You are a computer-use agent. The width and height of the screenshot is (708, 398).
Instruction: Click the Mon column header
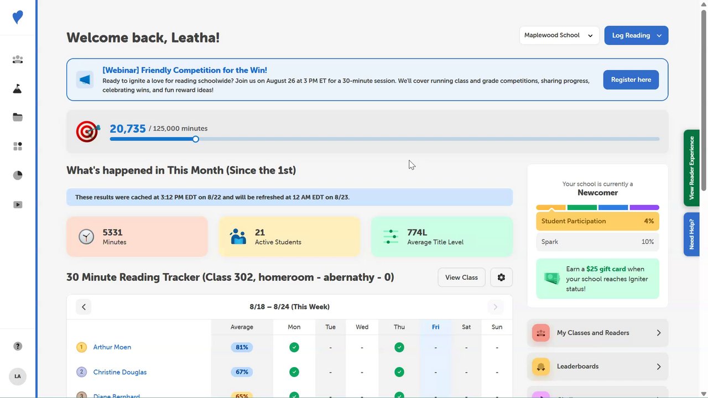click(294, 327)
